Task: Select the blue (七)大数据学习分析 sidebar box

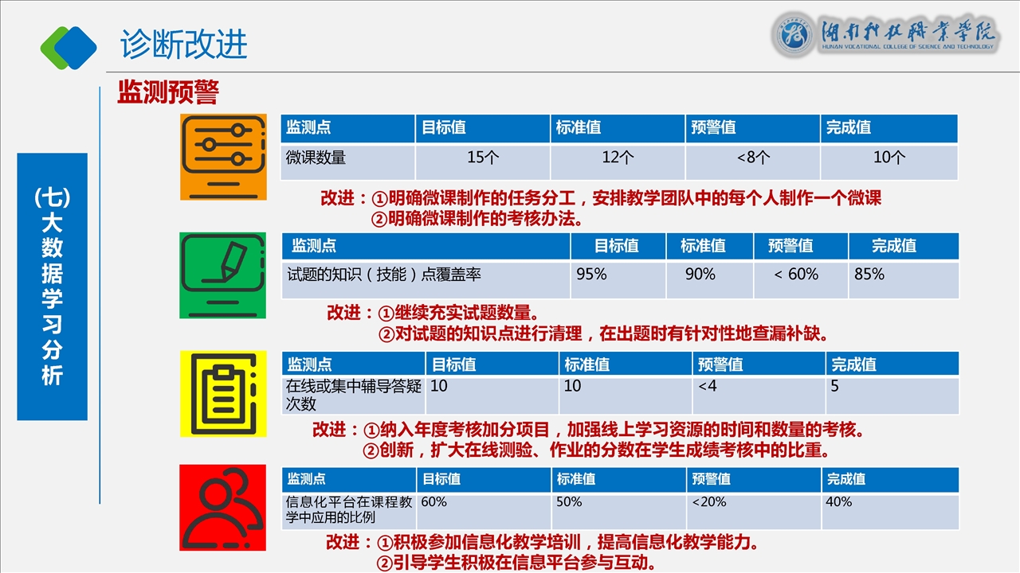Action: (52, 286)
